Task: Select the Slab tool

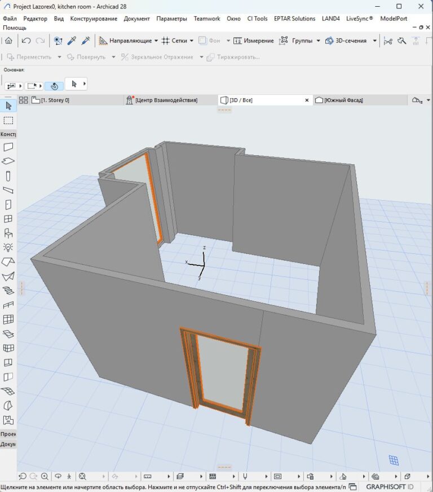Action: tap(8, 161)
